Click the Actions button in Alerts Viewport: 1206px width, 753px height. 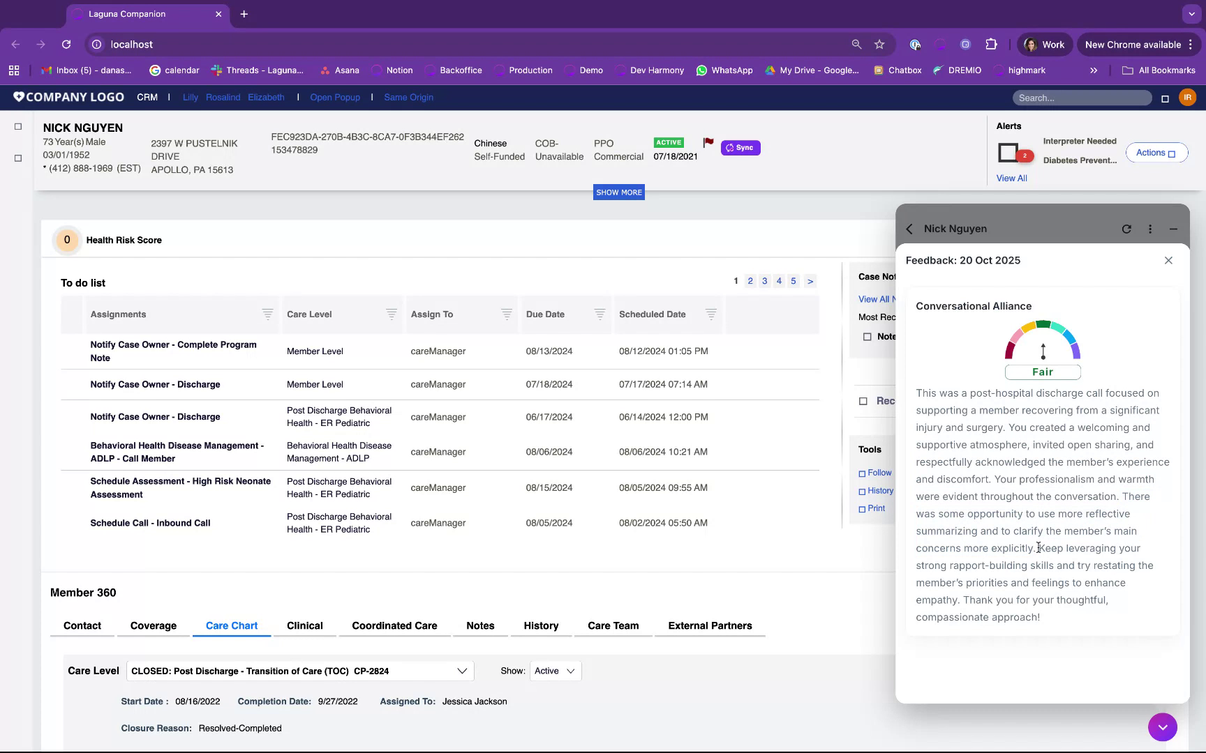[1156, 152]
